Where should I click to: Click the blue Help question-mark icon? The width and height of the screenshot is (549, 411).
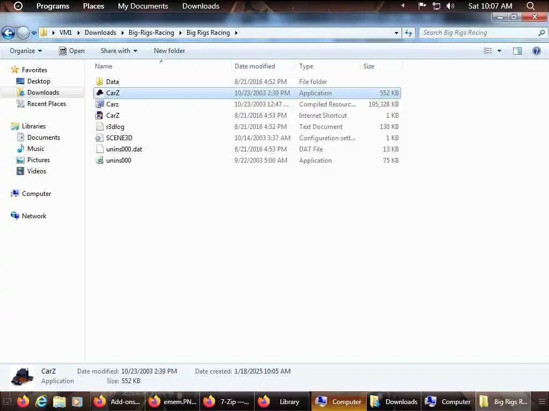536,51
